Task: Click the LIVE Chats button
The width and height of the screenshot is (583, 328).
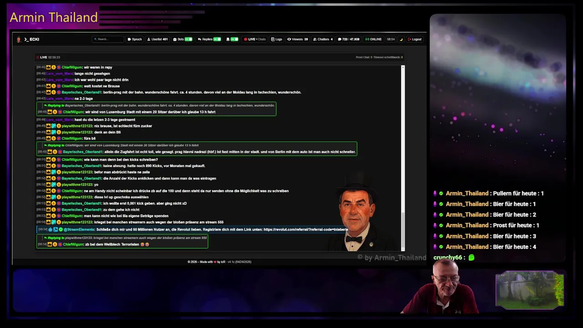Action: coord(255,39)
